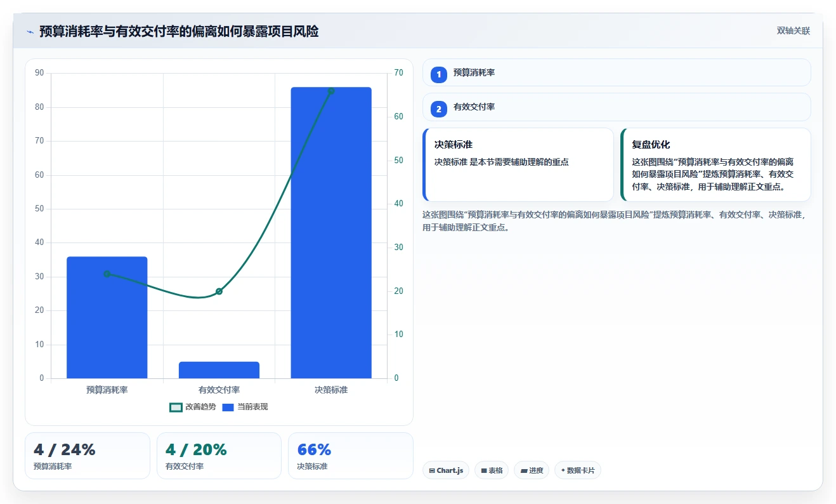Screen dimensions: 836x504
Task: Click the 预算消耗率 blue bar
Action: (x=107, y=317)
